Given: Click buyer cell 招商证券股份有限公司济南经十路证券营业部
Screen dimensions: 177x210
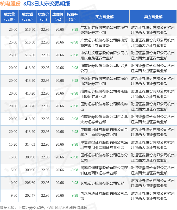Looking at the screenshot, I should point(104,94).
